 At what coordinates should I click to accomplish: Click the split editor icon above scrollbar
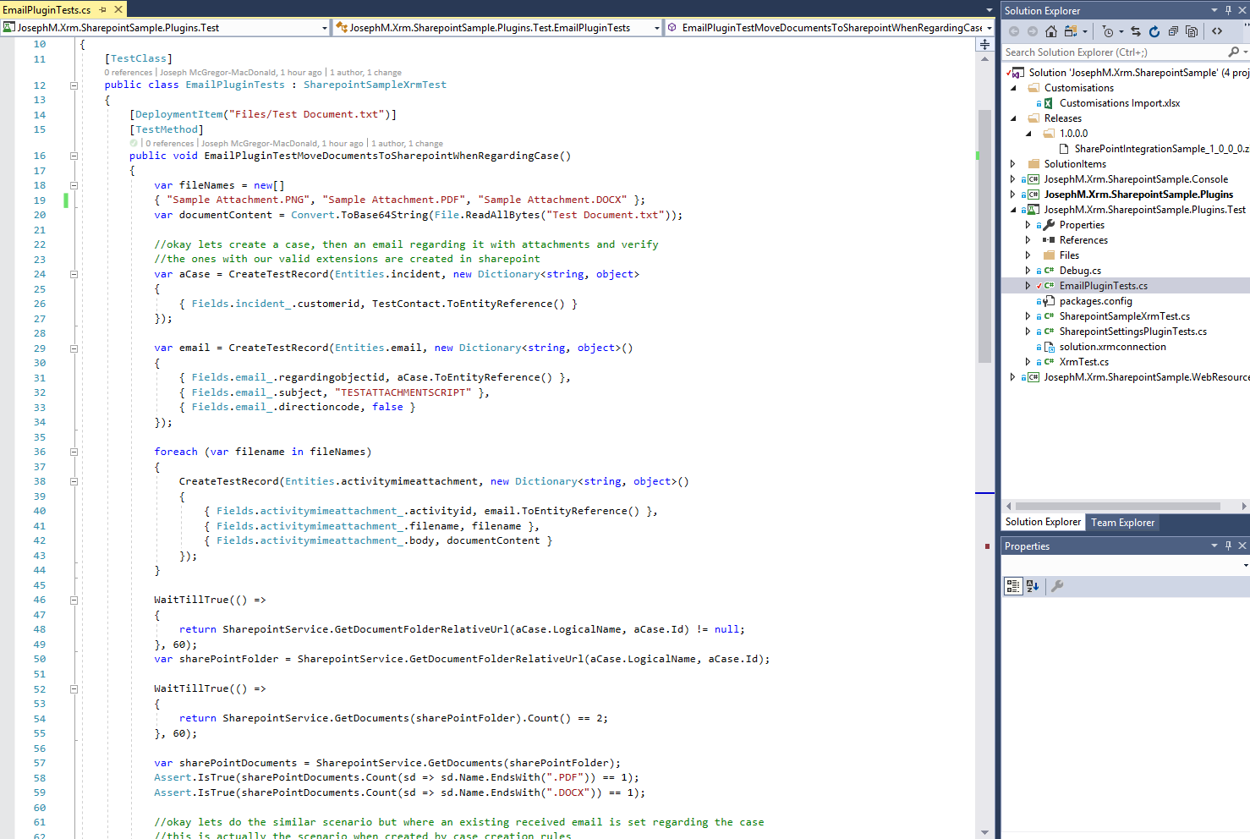[984, 44]
